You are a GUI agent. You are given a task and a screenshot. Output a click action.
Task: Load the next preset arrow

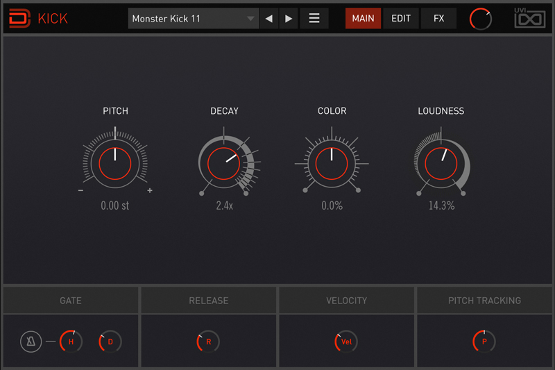pos(289,19)
